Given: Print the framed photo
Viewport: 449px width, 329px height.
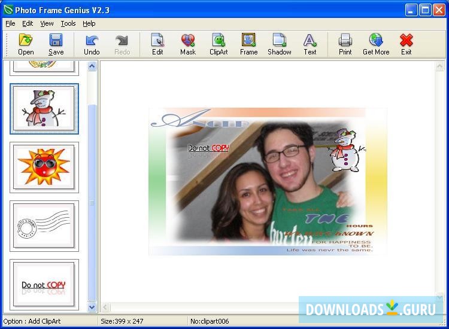Looking at the screenshot, I should tap(345, 44).
